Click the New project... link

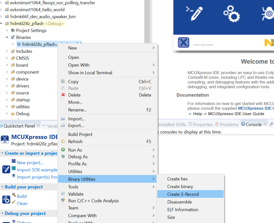(x=30, y=162)
